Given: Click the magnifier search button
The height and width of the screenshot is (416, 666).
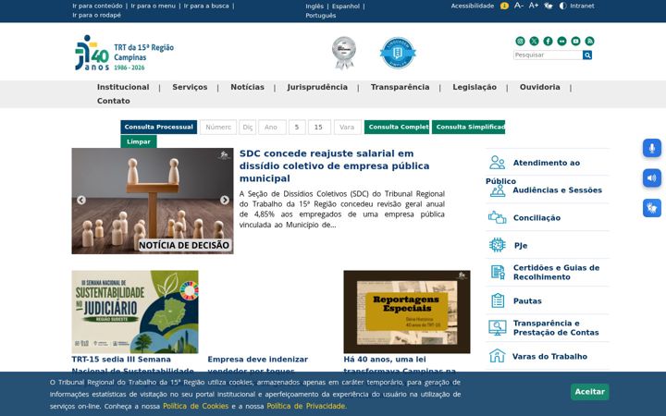Looking at the screenshot, I should pyautogui.click(x=587, y=55).
